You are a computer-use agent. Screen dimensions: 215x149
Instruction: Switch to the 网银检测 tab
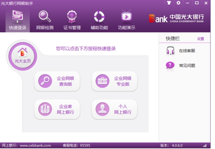click(45, 20)
